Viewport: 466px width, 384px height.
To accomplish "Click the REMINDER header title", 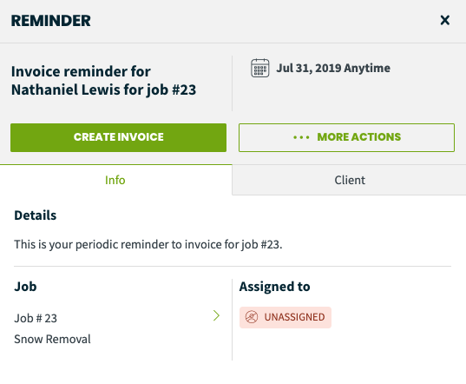I will pos(51,21).
